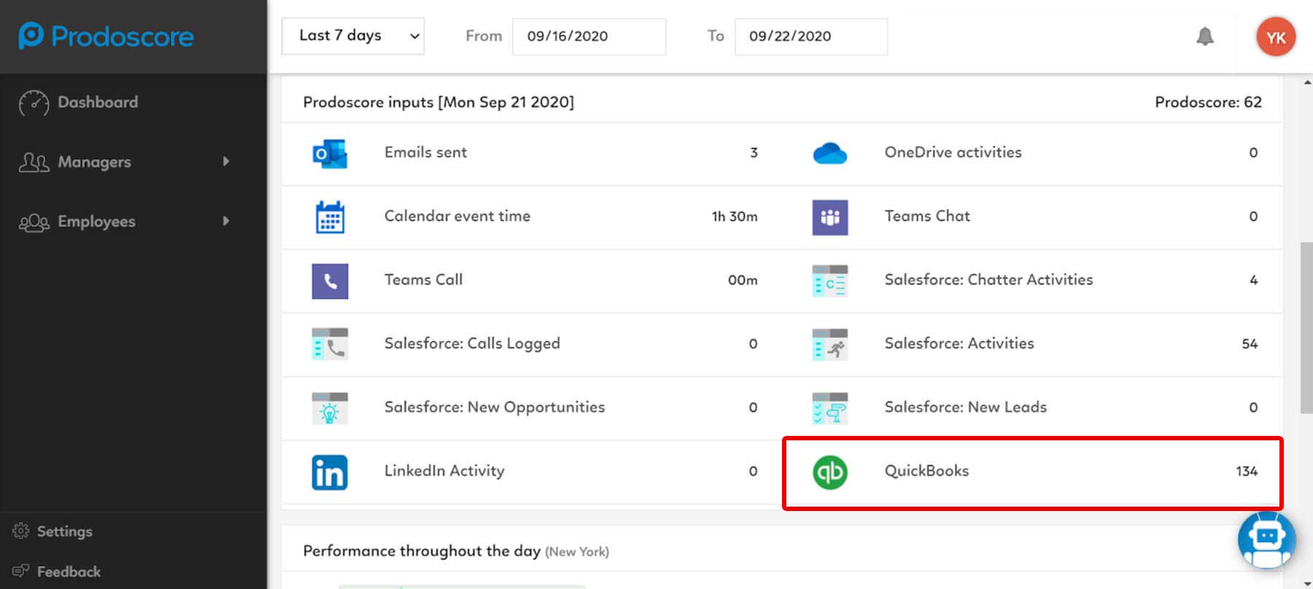Click the QuickBooks green icon

point(830,472)
